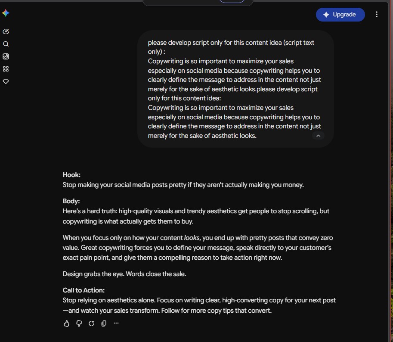Give the response a thumbs up

tap(66, 323)
